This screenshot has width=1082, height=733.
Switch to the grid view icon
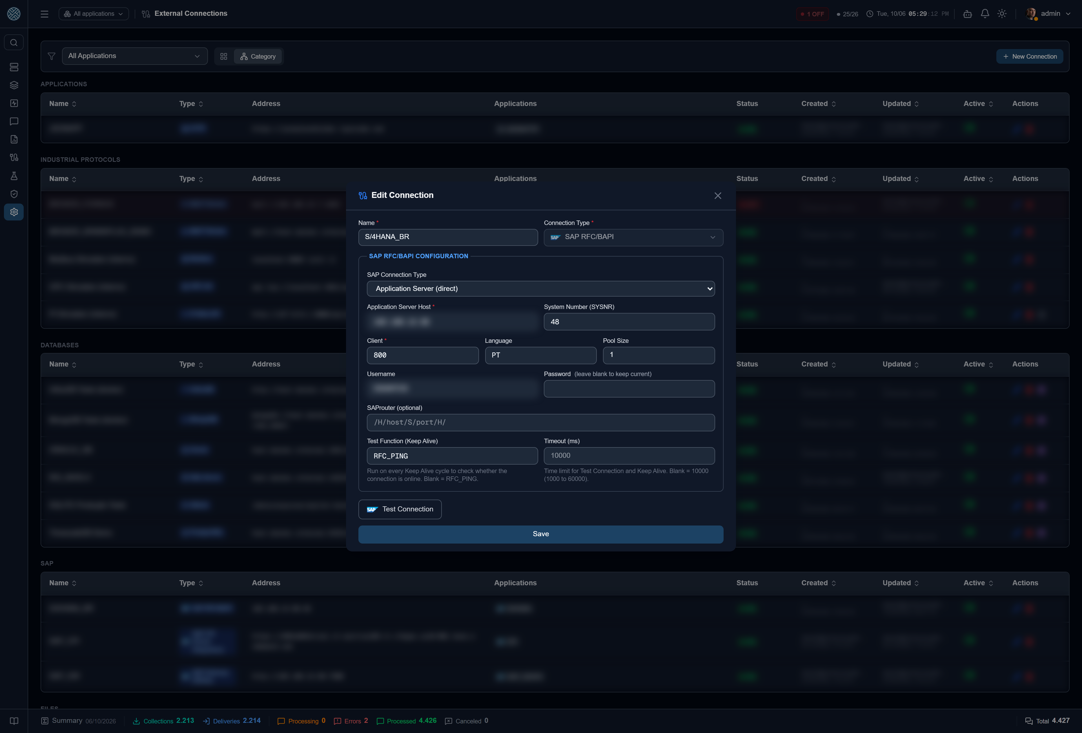click(223, 56)
